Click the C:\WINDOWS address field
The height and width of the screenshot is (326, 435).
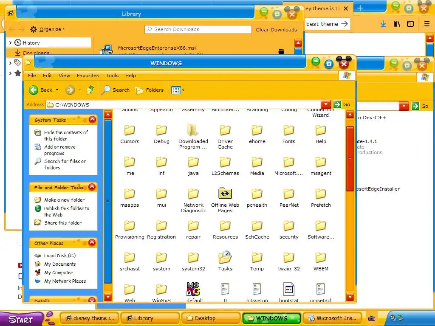click(x=183, y=104)
